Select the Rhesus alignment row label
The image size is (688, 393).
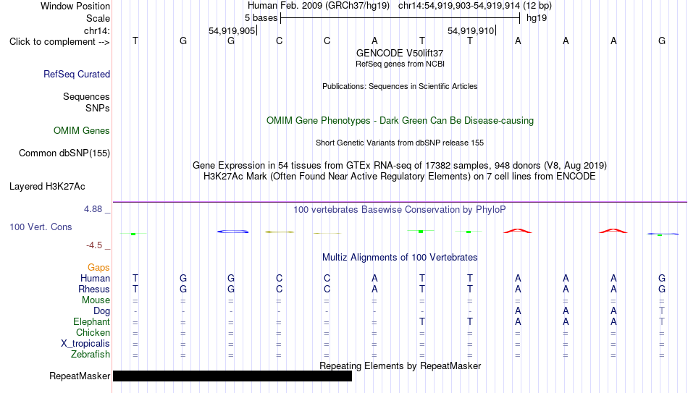(x=94, y=290)
